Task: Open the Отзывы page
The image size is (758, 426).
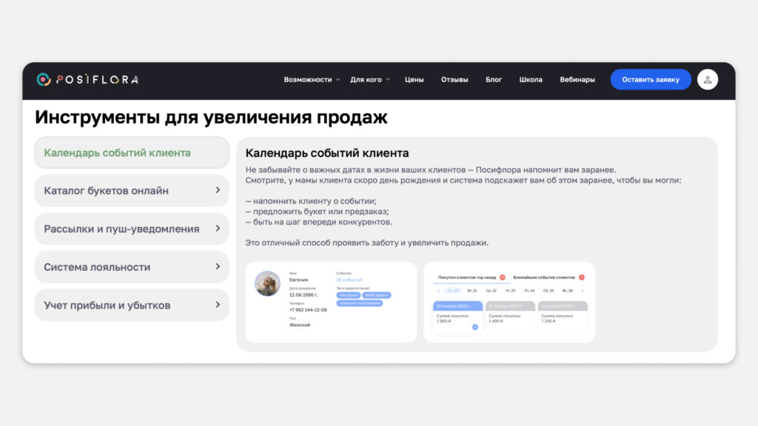Action: click(455, 80)
